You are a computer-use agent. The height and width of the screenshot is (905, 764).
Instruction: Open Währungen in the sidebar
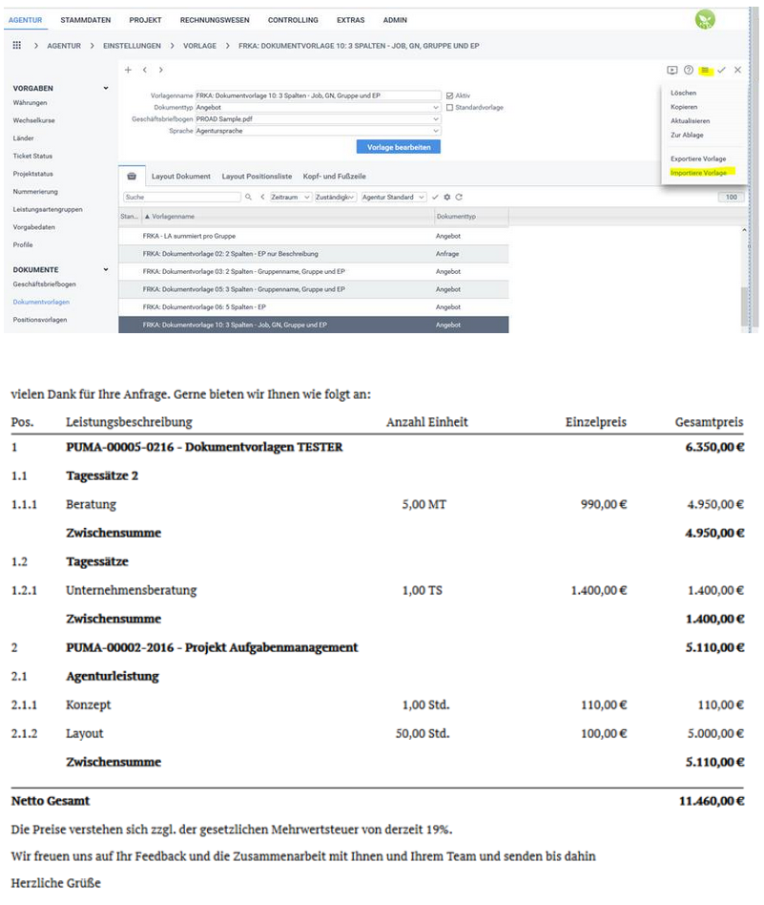pyautogui.click(x=30, y=103)
